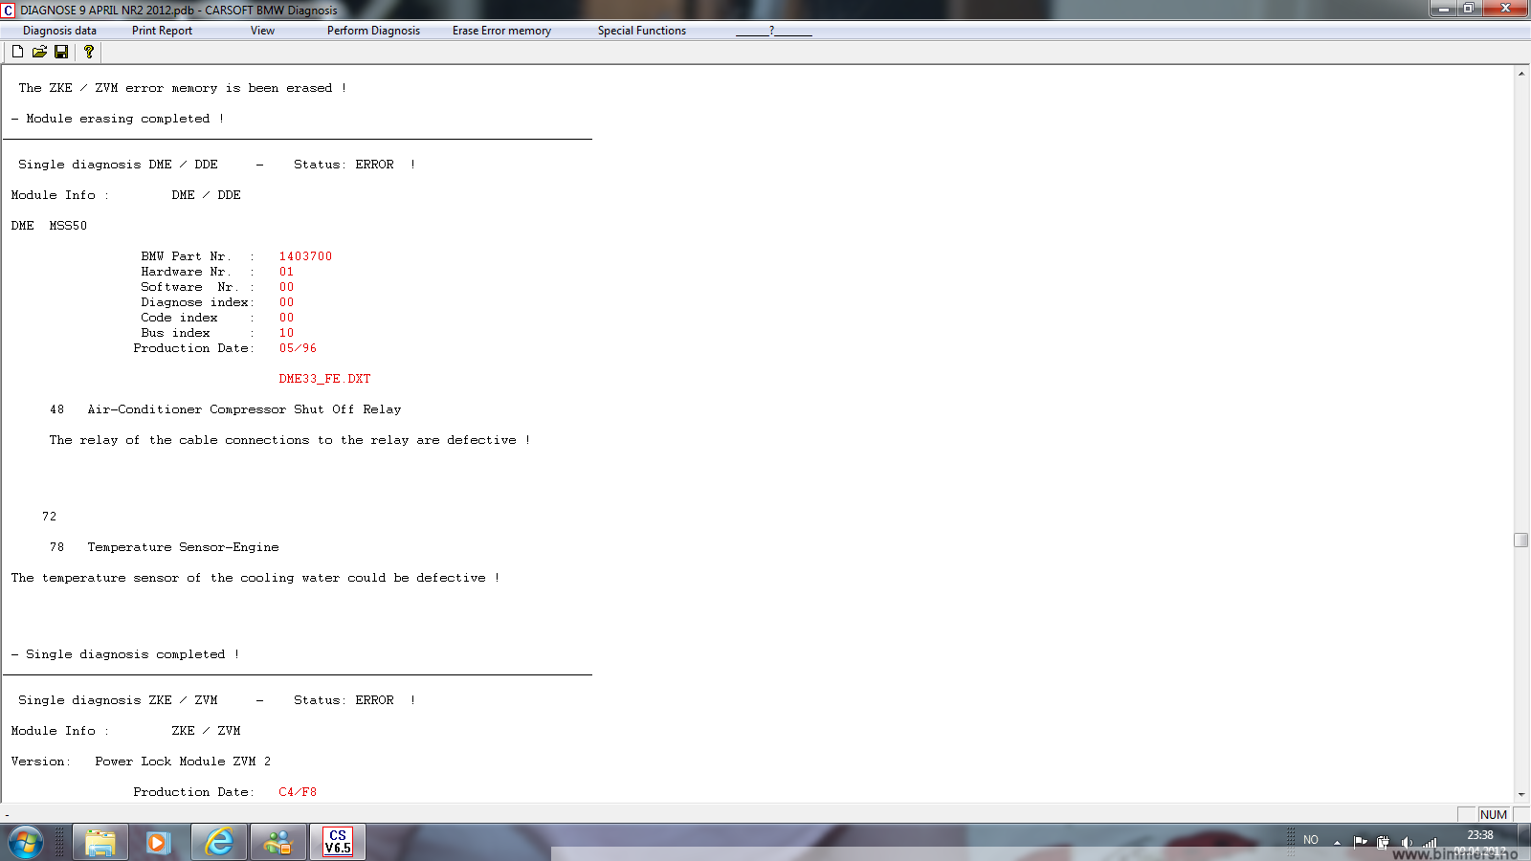Click the vertical scrollbar down arrow
This screenshot has height=861, width=1531.
[1520, 794]
